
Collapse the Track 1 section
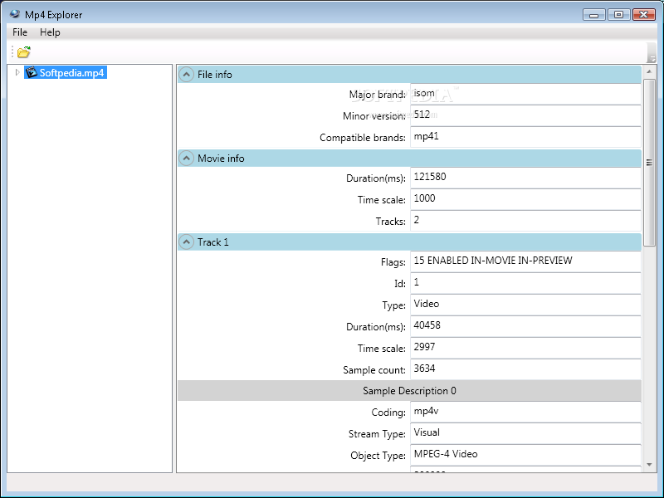[186, 242]
